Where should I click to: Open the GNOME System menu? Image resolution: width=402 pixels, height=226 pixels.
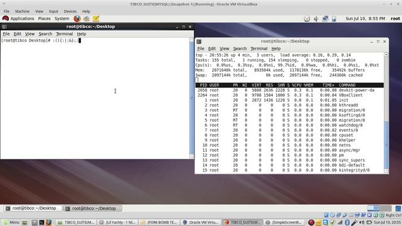pyautogui.click(x=62, y=18)
